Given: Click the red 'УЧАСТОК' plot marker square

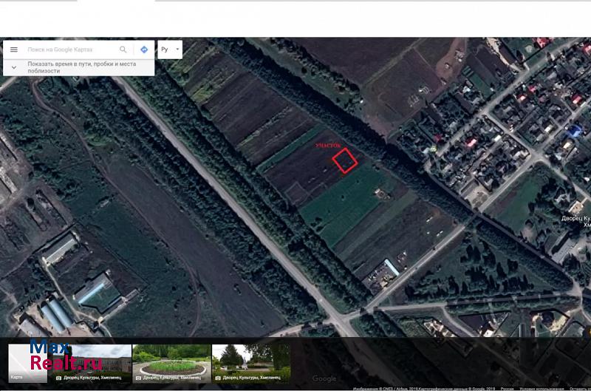Looking at the screenshot, I should [344, 160].
